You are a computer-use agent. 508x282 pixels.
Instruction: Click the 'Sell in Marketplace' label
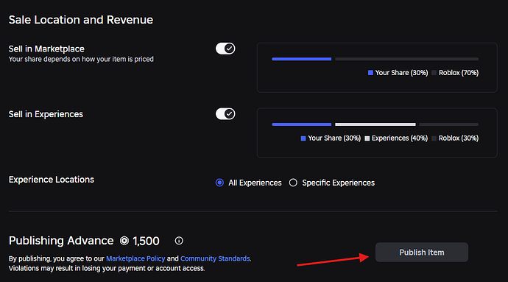46,49
